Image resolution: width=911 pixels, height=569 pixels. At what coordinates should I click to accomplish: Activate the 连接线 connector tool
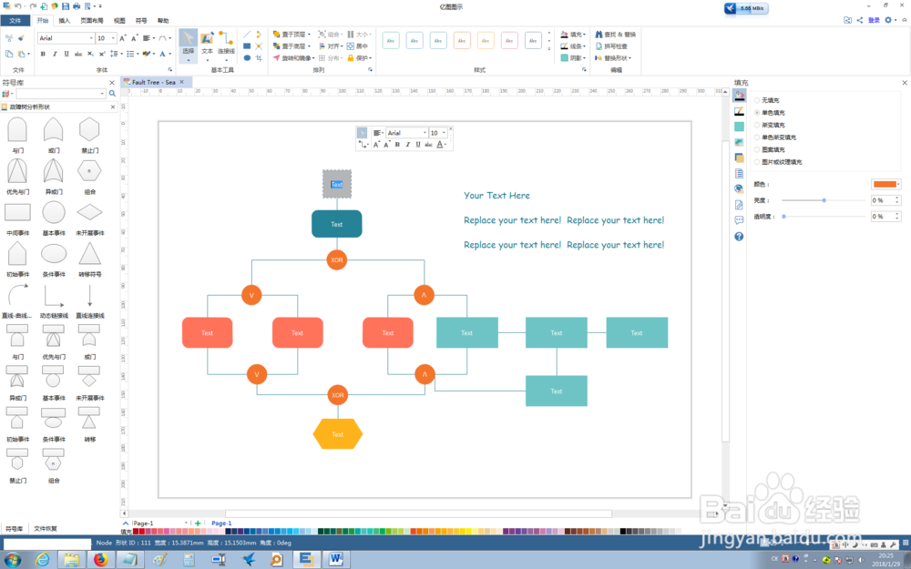[x=226, y=44]
